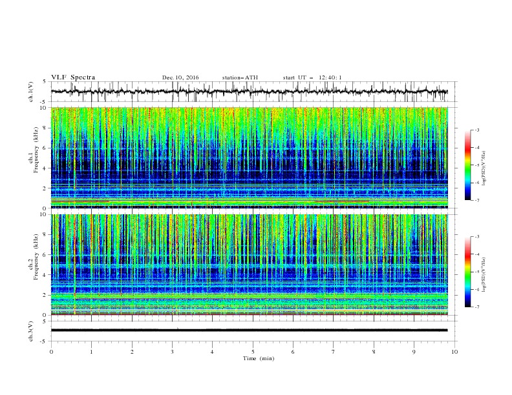Click the "-3" tick of the upper colorbar

pyautogui.click(x=477, y=130)
